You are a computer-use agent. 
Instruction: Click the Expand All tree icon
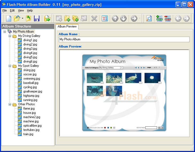[x=159, y=18]
